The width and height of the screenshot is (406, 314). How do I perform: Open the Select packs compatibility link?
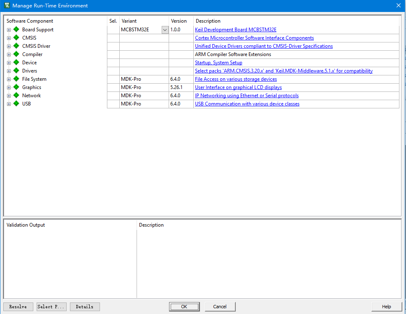pyautogui.click(x=284, y=71)
